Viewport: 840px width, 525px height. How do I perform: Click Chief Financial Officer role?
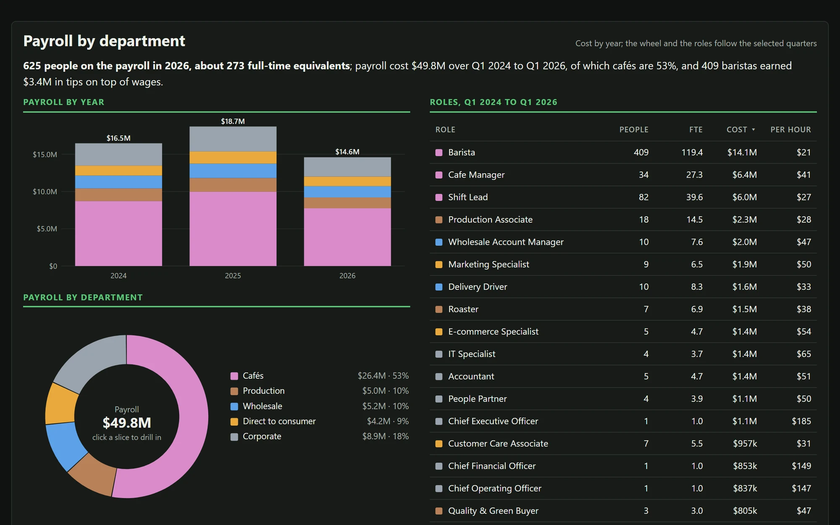point(492,466)
